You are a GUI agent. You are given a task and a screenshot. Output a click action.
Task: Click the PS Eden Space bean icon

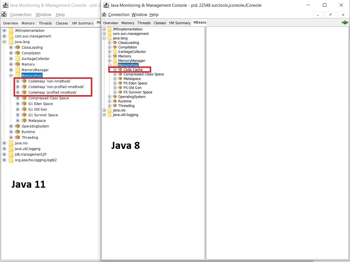coord(120,83)
